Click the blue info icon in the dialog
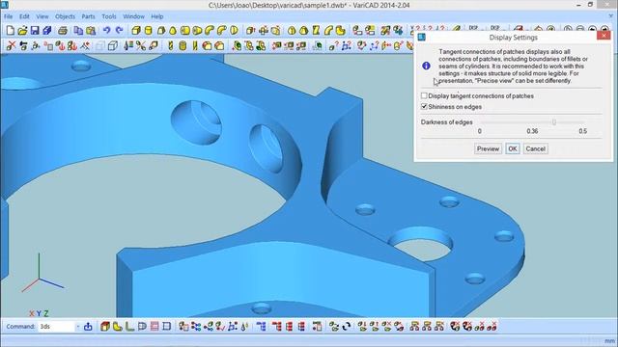This screenshot has width=618, height=347. click(426, 66)
